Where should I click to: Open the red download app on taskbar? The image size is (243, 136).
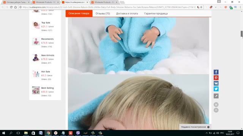tap(71, 133)
